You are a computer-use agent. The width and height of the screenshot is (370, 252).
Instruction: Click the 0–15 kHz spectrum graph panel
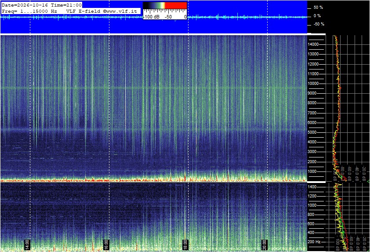(x=348, y=108)
